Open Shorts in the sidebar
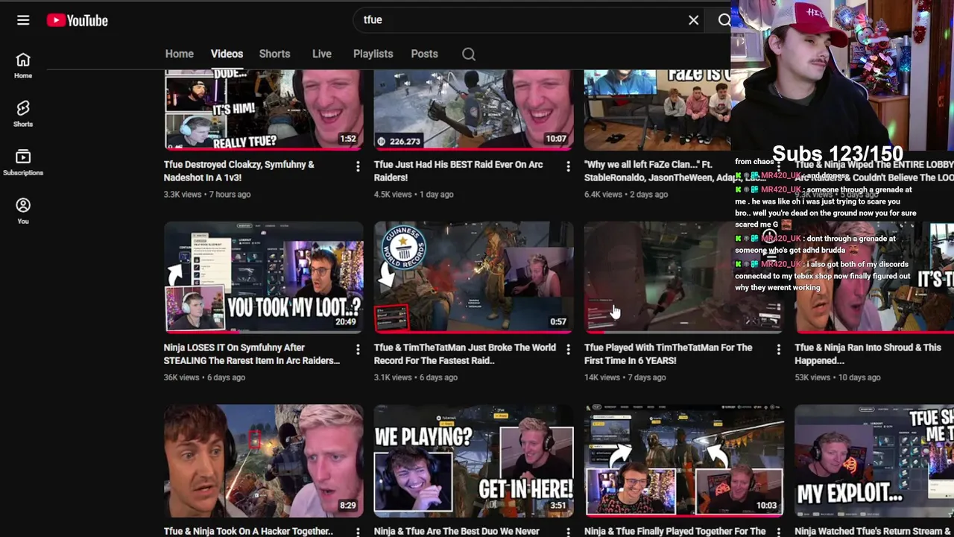Screen dimensions: 954x537 (x=23, y=114)
